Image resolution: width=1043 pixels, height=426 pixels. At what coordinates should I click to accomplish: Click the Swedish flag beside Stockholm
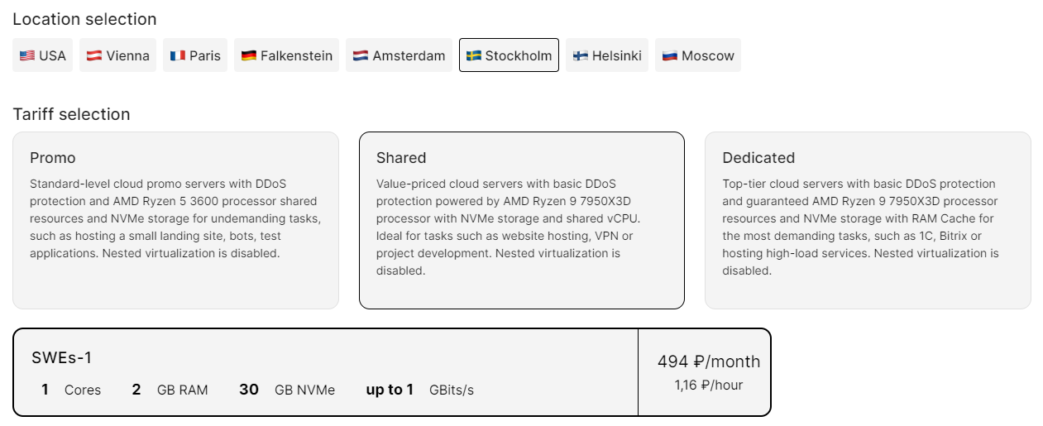tap(474, 56)
